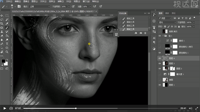Open the brush preset picker arrow
Image resolution: width=200 pixels, height=112 pixels.
(15, 6)
